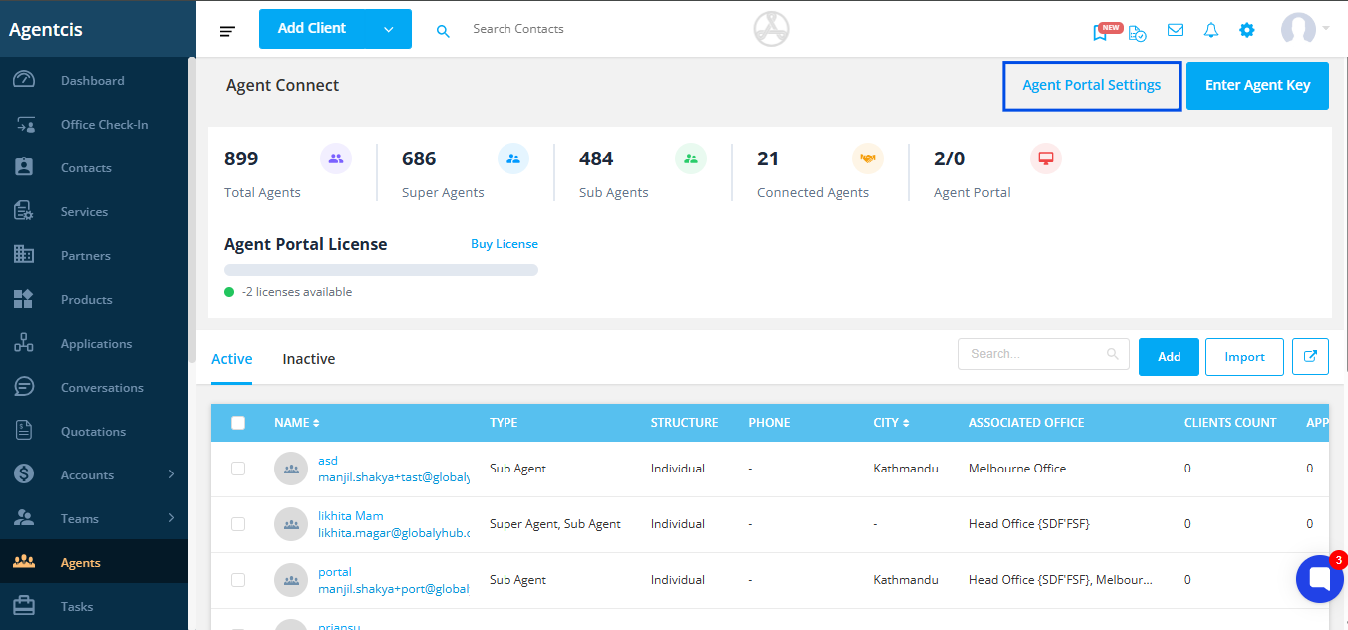The image size is (1348, 630).
Task: Open the checklist icon in the header
Action: point(1138,32)
